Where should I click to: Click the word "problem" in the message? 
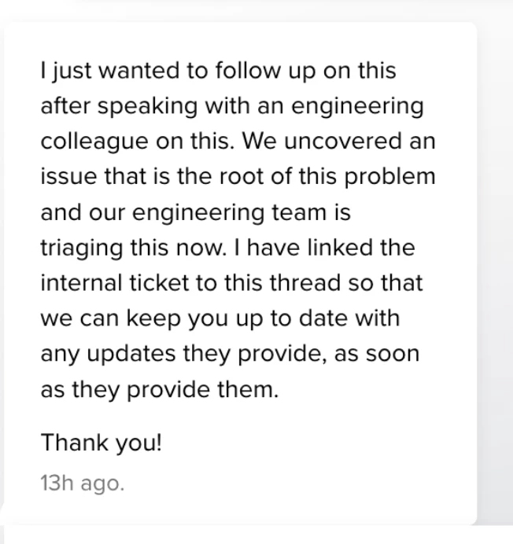point(389,178)
